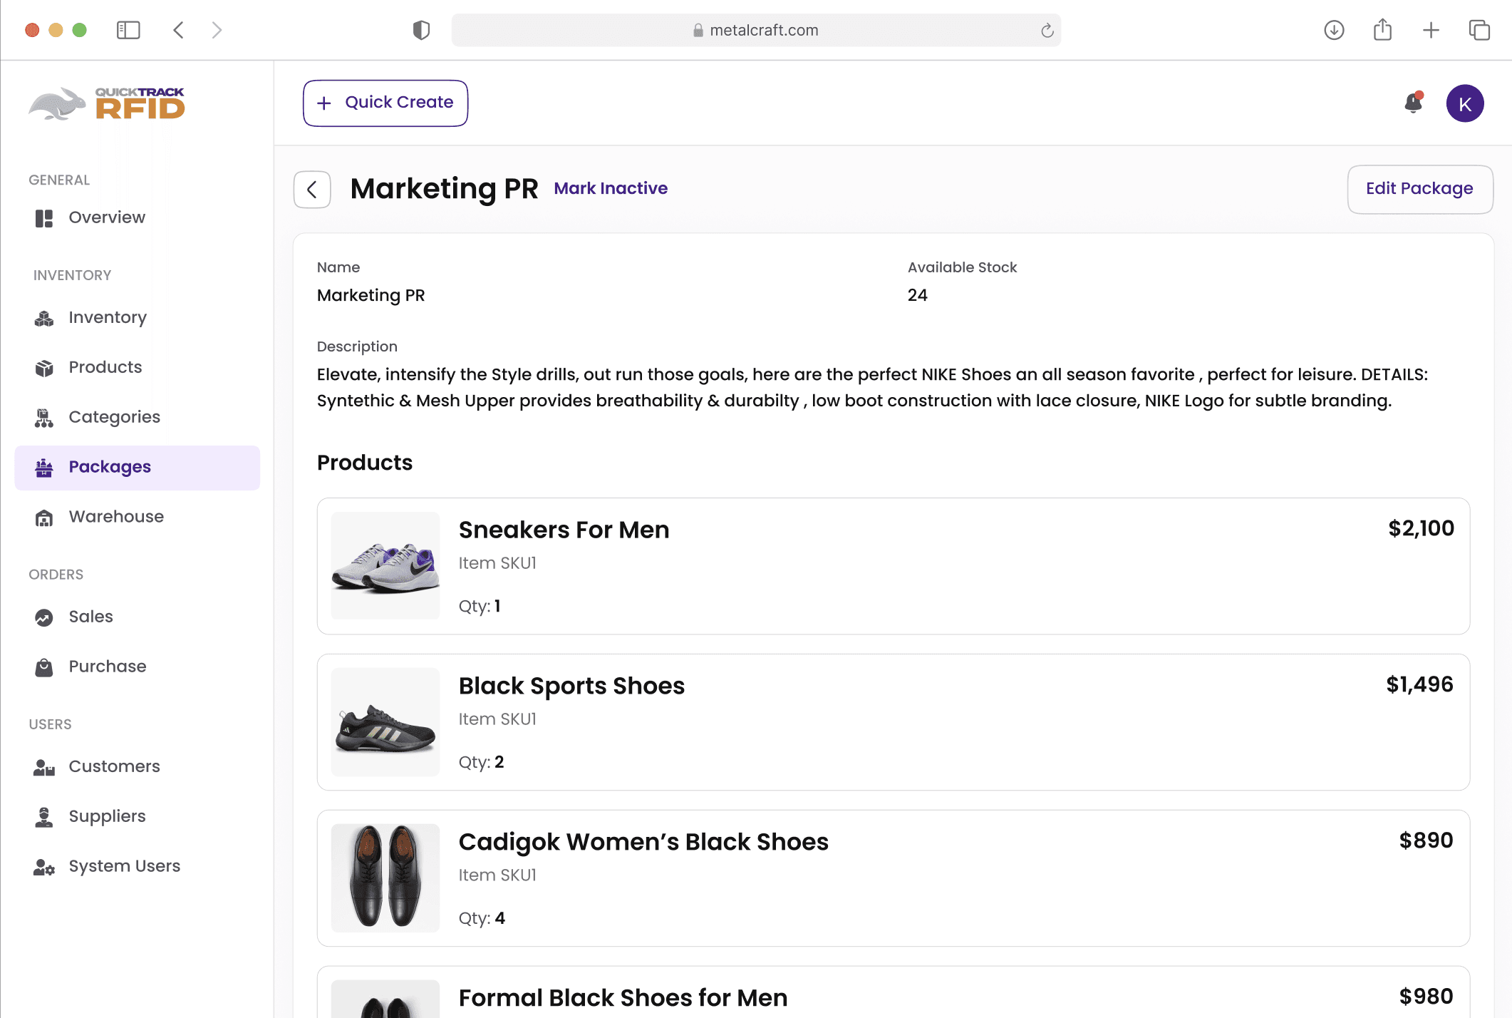Screen dimensions: 1512x1018
Task: Click the Safari share icon
Action: [x=1382, y=30]
